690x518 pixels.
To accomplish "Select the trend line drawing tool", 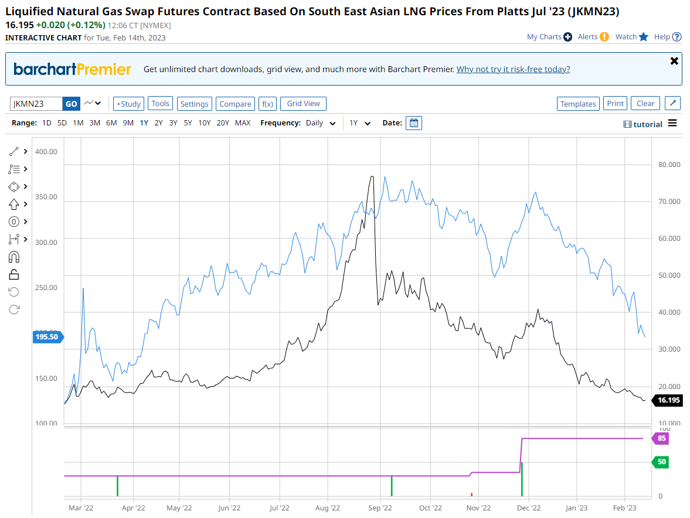I will point(15,151).
